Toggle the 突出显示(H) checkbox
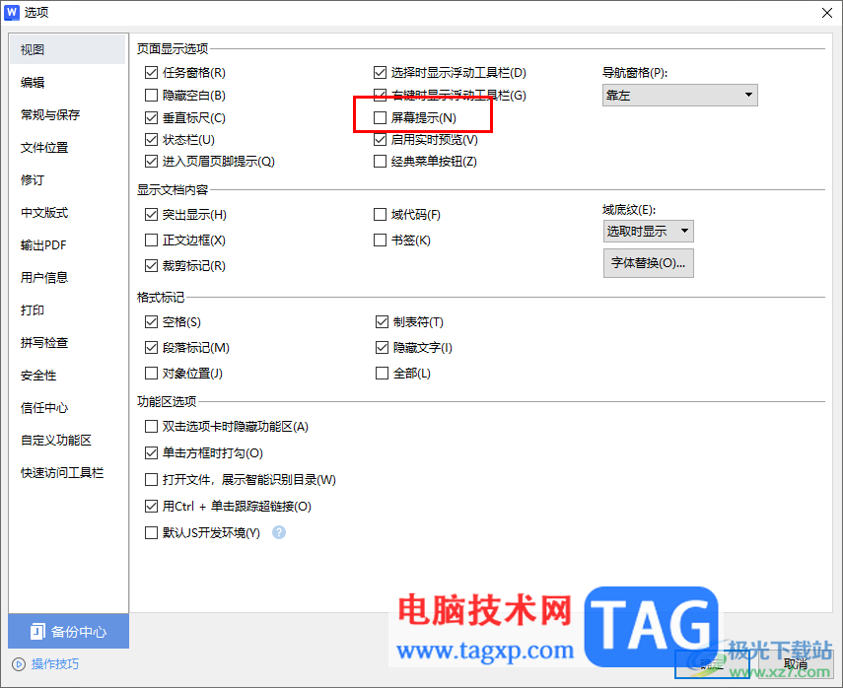The height and width of the screenshot is (688, 843). pos(151,215)
